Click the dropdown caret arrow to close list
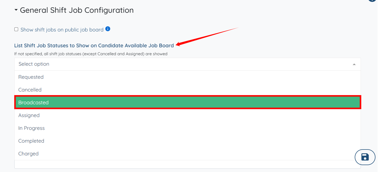Image resolution: width=378 pixels, height=172 pixels. pos(354,64)
